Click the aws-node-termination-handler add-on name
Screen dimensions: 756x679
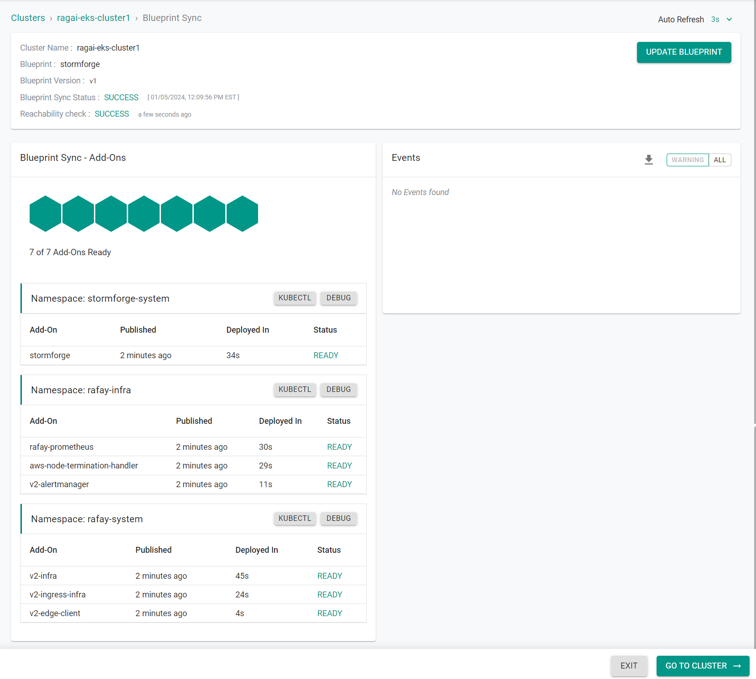[x=83, y=466]
